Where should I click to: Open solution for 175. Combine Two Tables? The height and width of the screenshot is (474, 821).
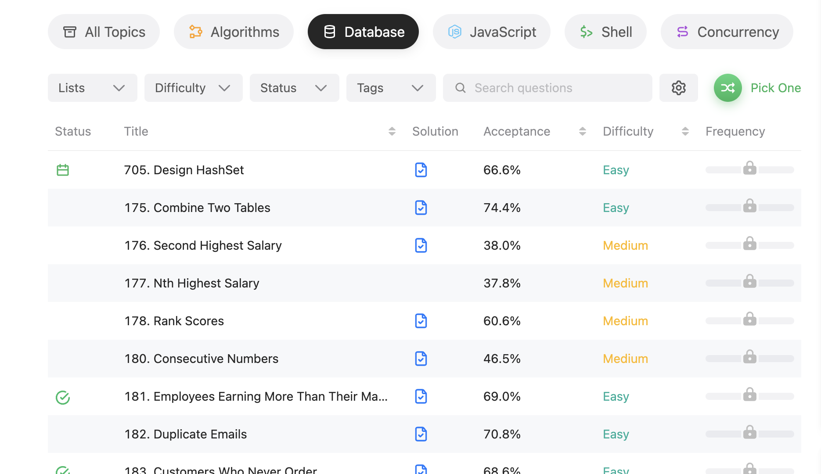421,208
